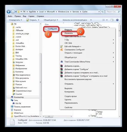Choose Переименовать in context menu
Image resolution: width=127 pixels, height=132 pixels.
click(x=71, y=103)
